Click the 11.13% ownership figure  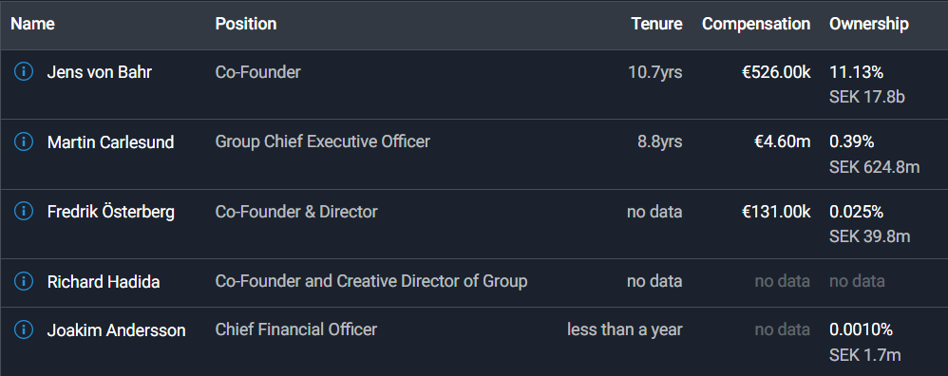tap(857, 72)
